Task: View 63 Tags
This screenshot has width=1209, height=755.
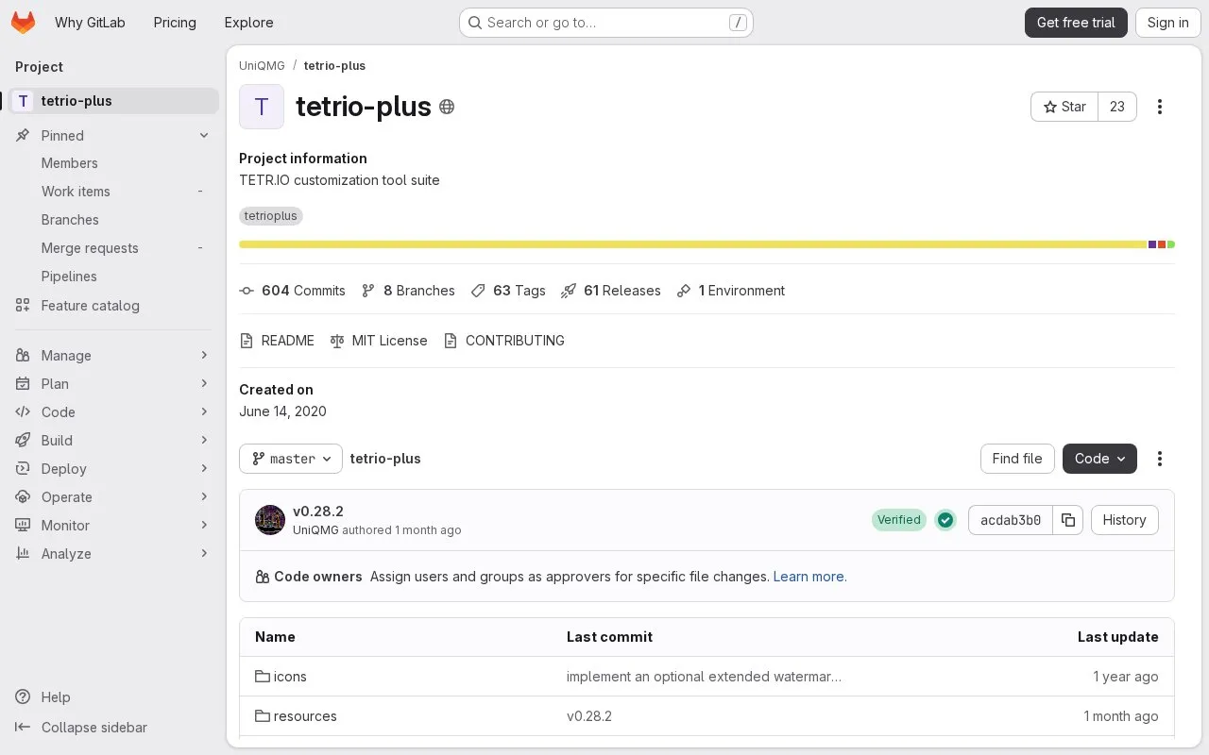Action: click(508, 291)
